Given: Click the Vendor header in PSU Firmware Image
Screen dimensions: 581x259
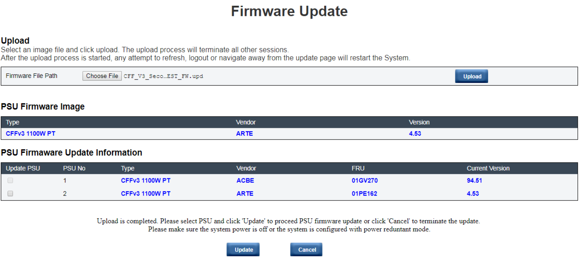Looking at the screenshot, I should click(x=246, y=122).
